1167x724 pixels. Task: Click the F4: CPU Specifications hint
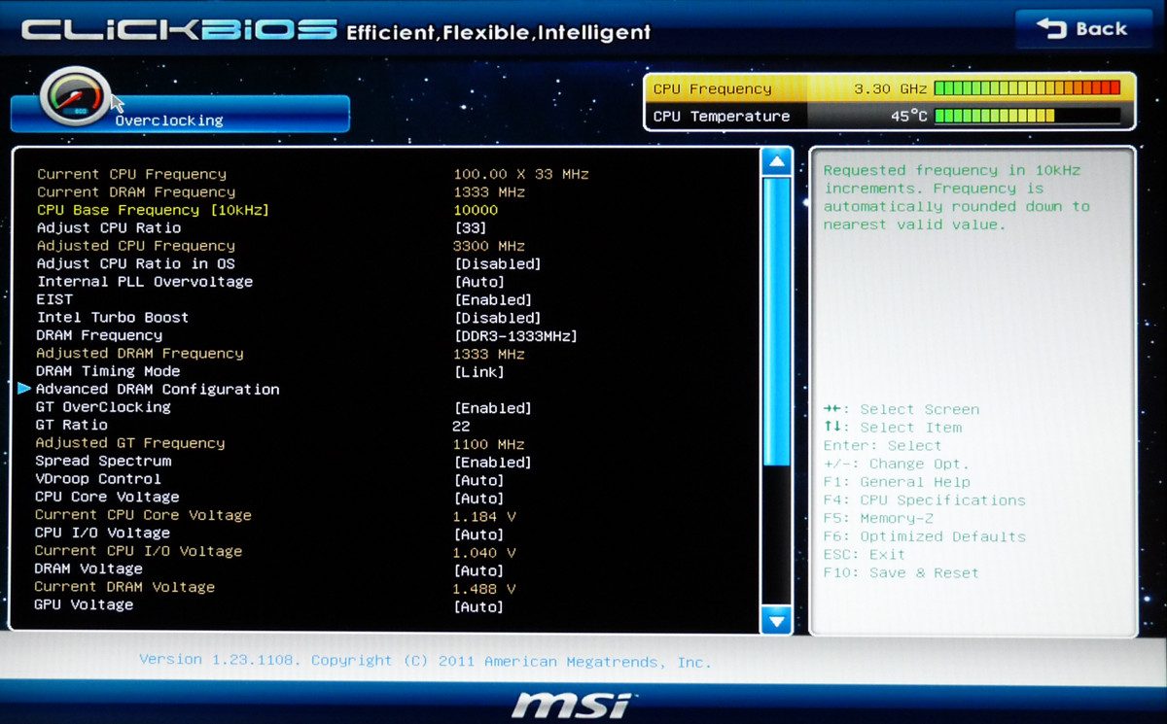coord(924,500)
